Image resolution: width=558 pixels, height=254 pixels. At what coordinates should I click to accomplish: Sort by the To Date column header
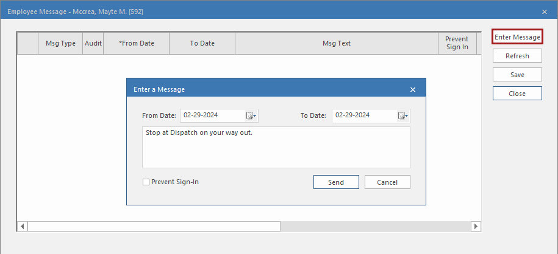[202, 43]
